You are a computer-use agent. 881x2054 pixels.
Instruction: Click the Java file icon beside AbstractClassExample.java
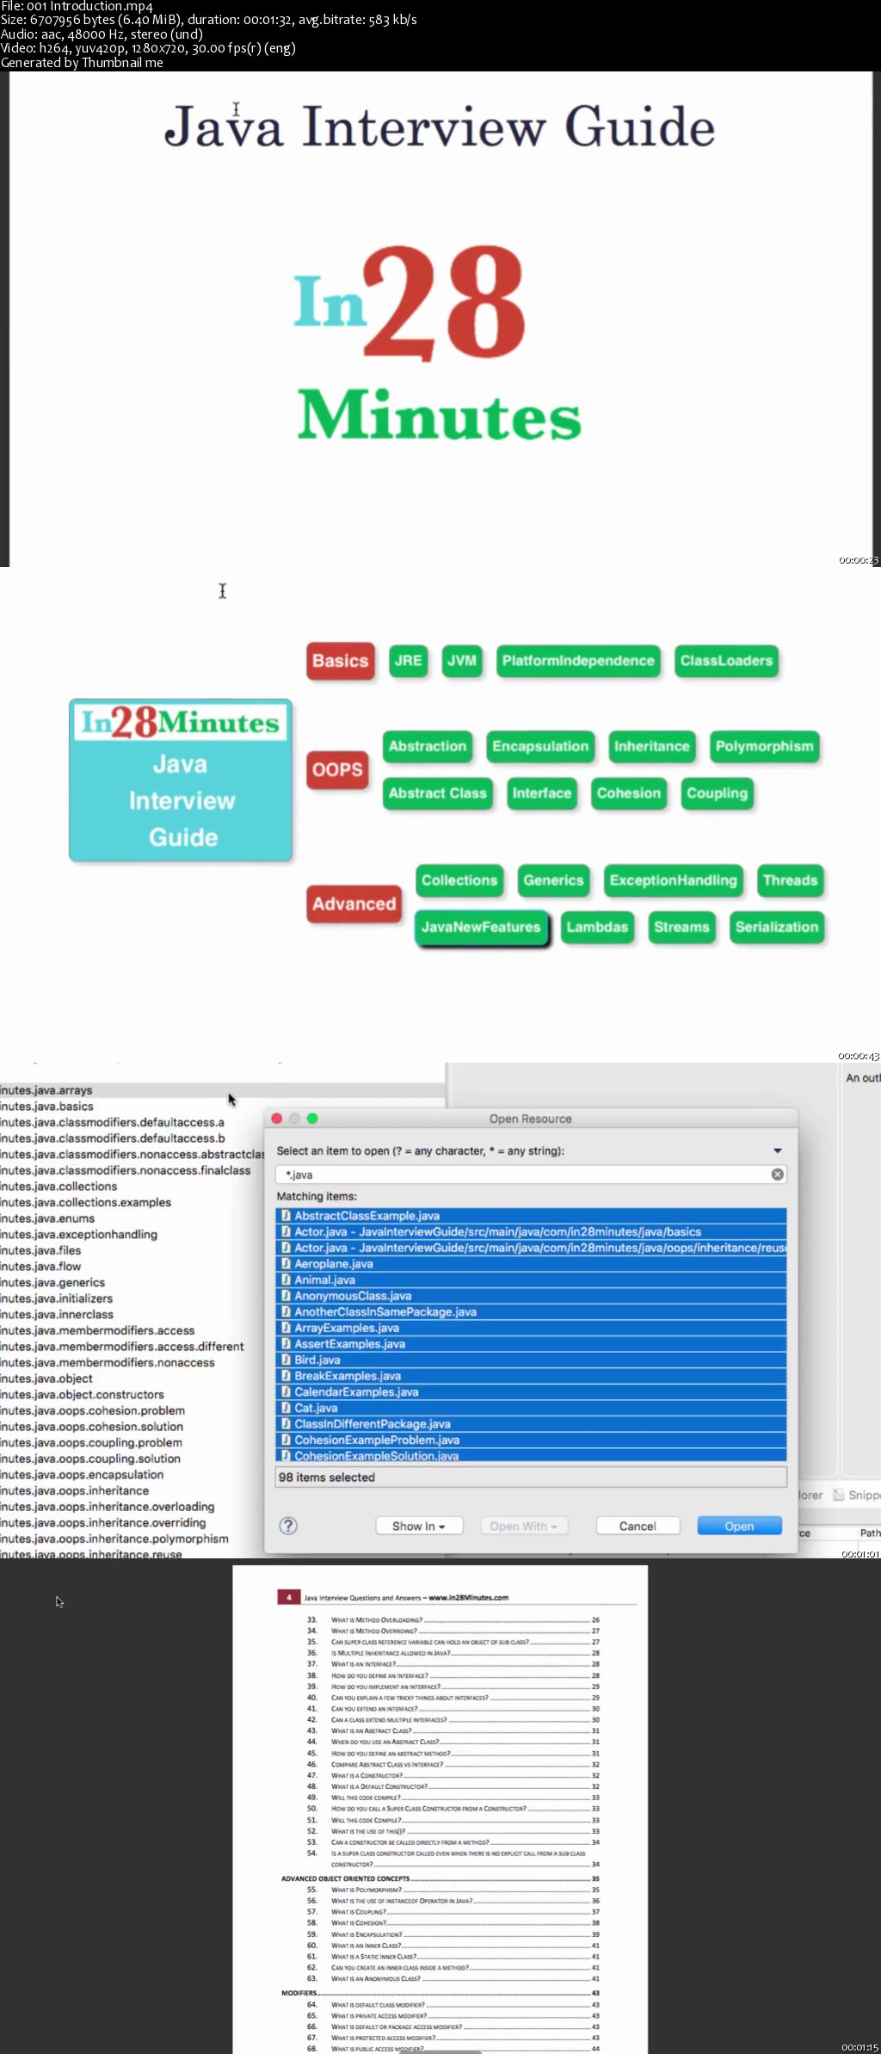[286, 1216]
